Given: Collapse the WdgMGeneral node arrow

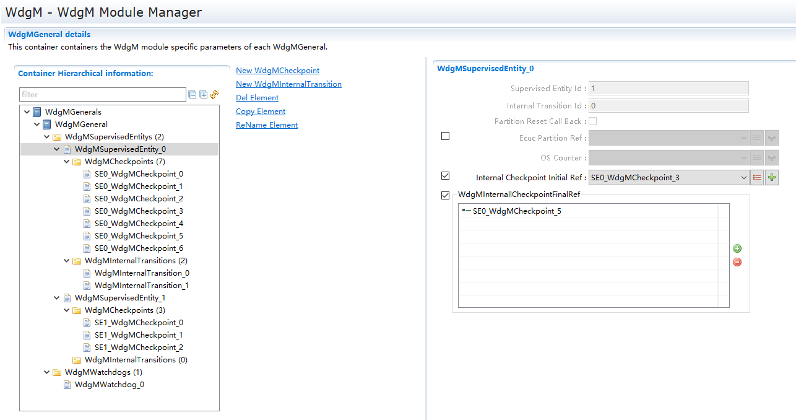Looking at the screenshot, I should pos(37,125).
